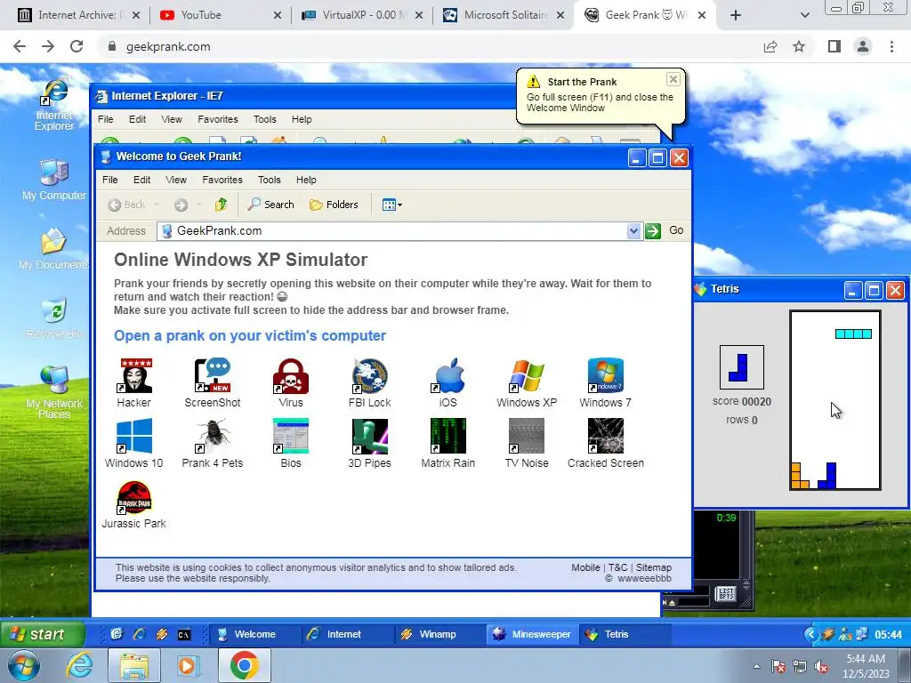Launch the Jurassic Park prank

tap(134, 497)
